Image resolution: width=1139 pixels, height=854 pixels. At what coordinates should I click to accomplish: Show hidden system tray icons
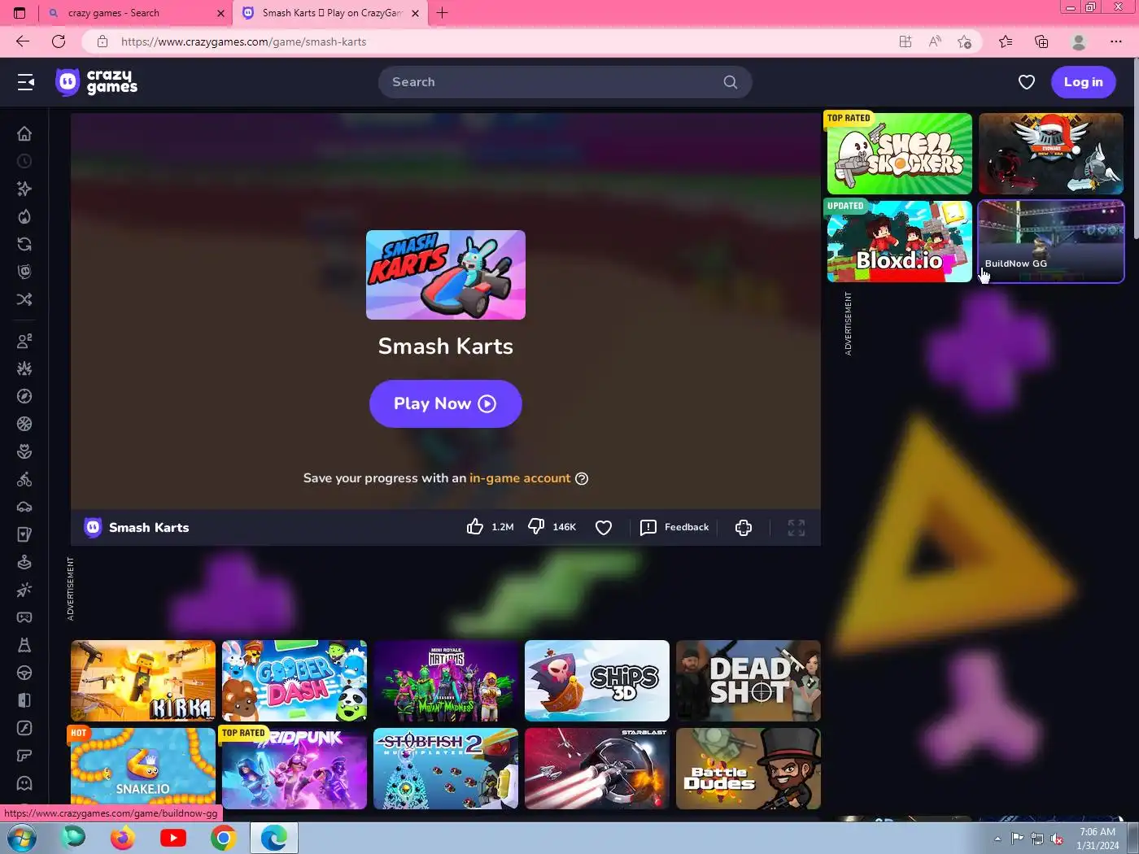point(997,839)
